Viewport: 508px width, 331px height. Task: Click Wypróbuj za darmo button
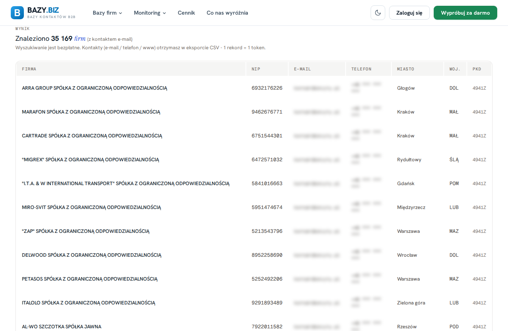click(465, 13)
